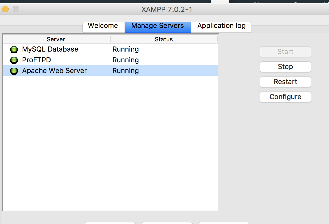Restart the selected server
This screenshot has height=224, width=329.
285,82
